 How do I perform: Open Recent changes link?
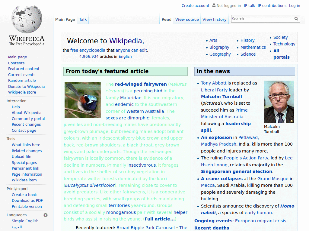point(26,125)
